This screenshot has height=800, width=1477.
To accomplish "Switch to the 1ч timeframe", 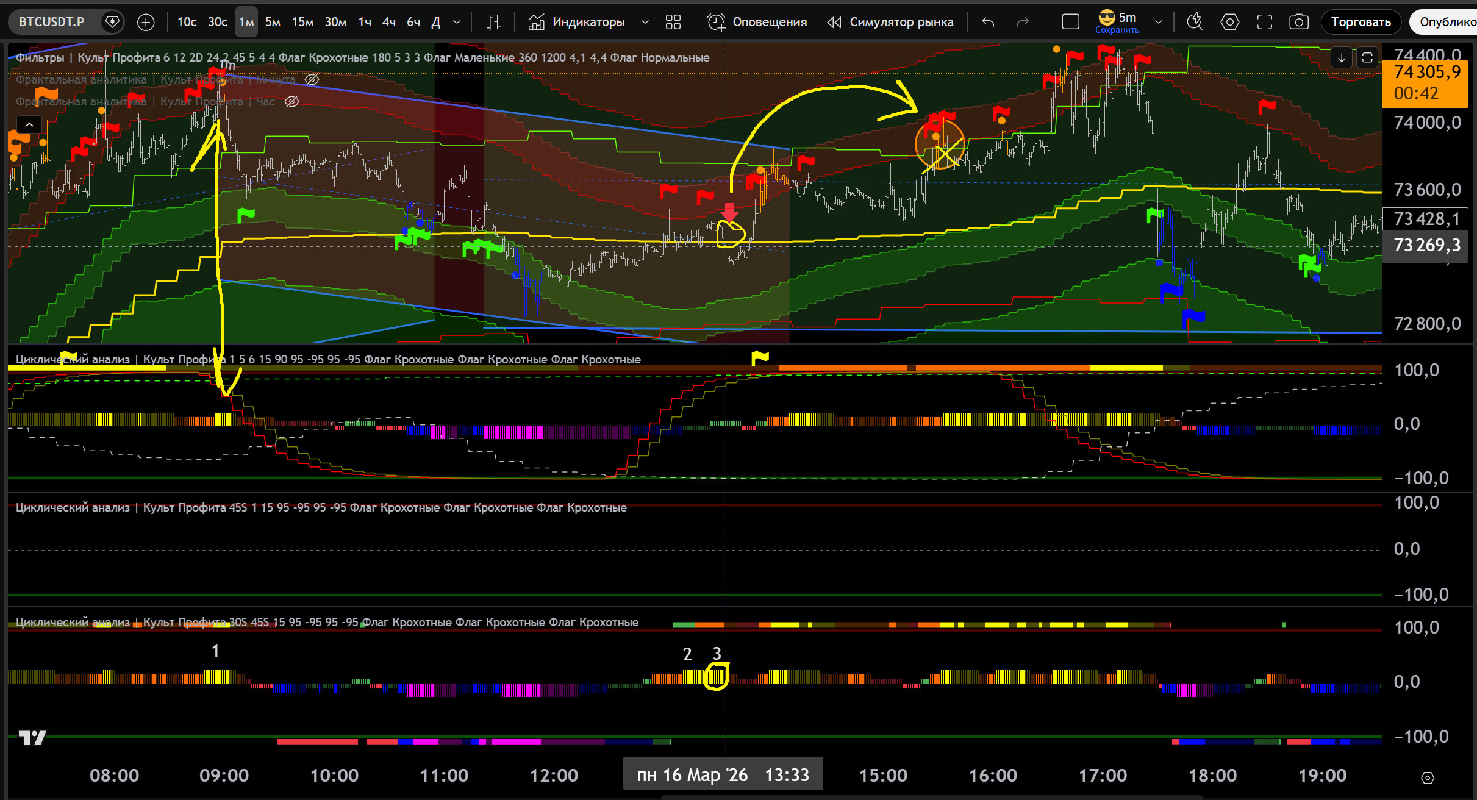I will click(365, 23).
